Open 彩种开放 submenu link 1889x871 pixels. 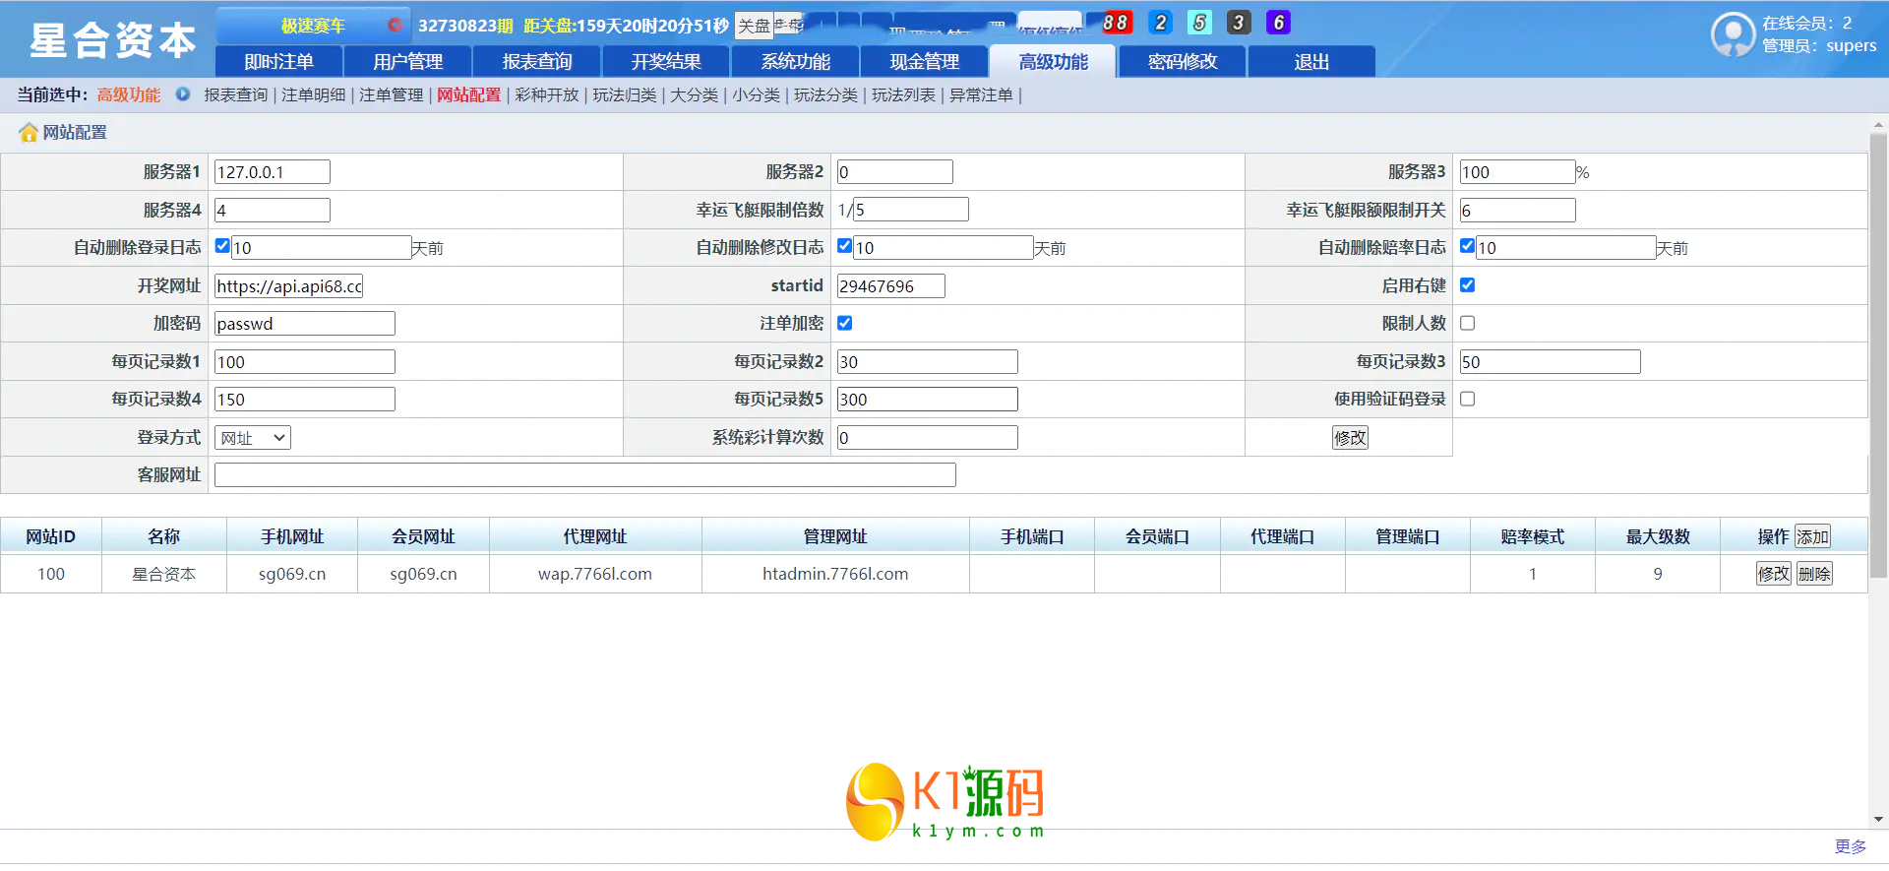click(x=547, y=95)
